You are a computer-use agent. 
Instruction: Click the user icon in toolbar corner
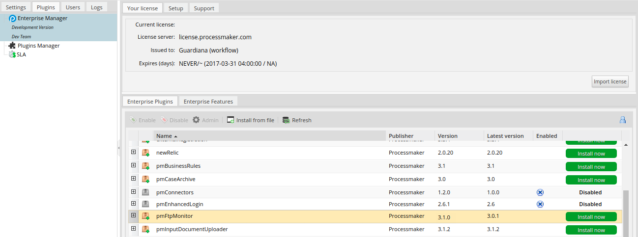tap(622, 120)
